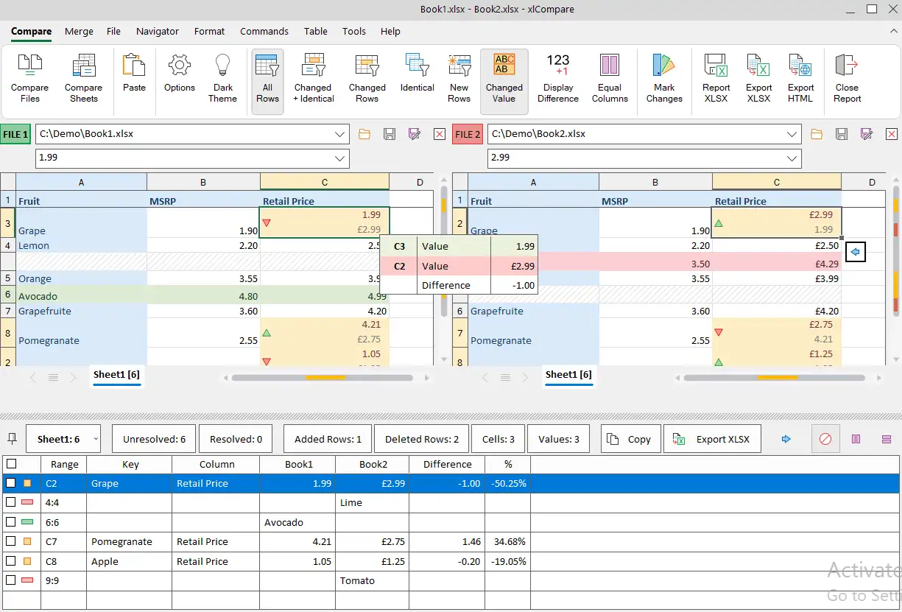This screenshot has height=612, width=902.
Task: Close the comparison report
Action: pyautogui.click(x=847, y=78)
